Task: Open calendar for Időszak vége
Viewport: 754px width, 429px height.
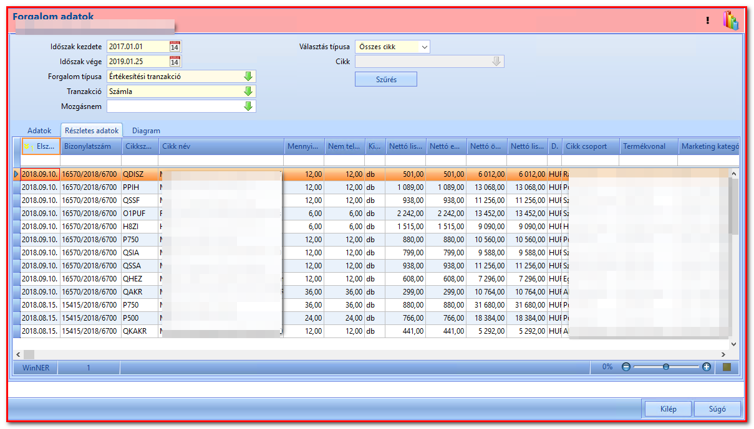Action: click(175, 62)
